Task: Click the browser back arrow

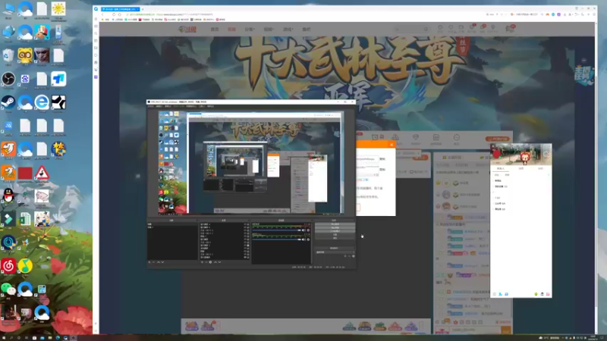Action: (102, 14)
